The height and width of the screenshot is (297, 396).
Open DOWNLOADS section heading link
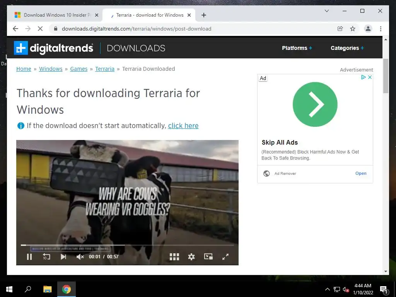coord(136,48)
